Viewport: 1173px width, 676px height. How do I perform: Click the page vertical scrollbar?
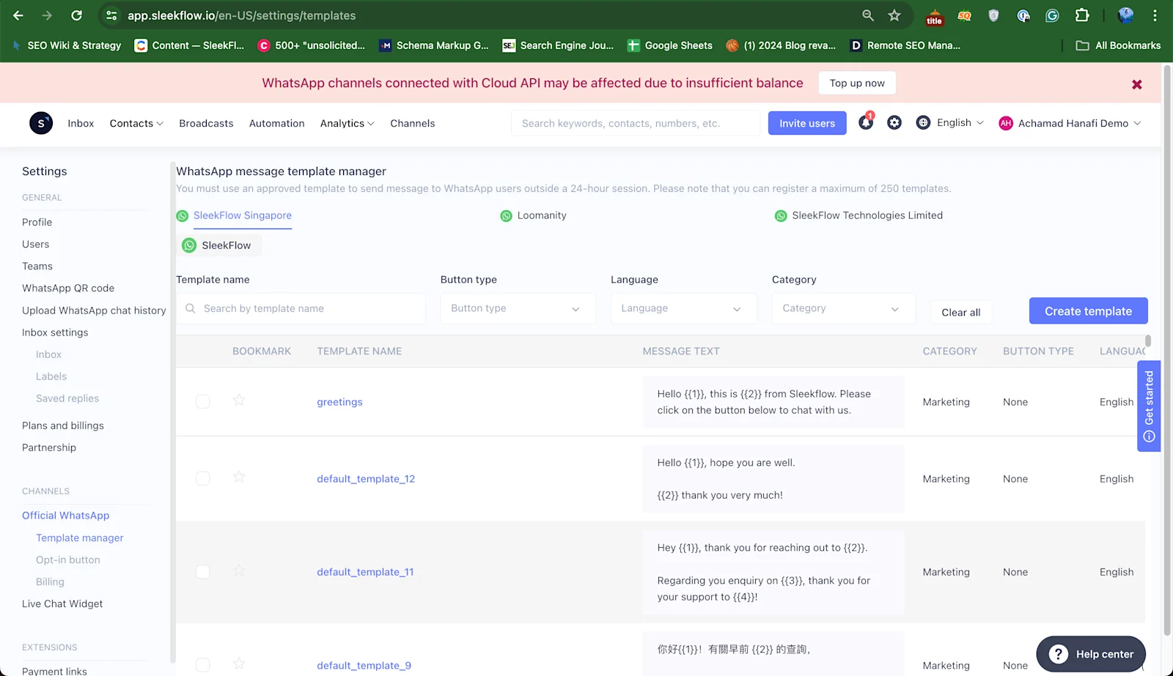pos(1167,352)
